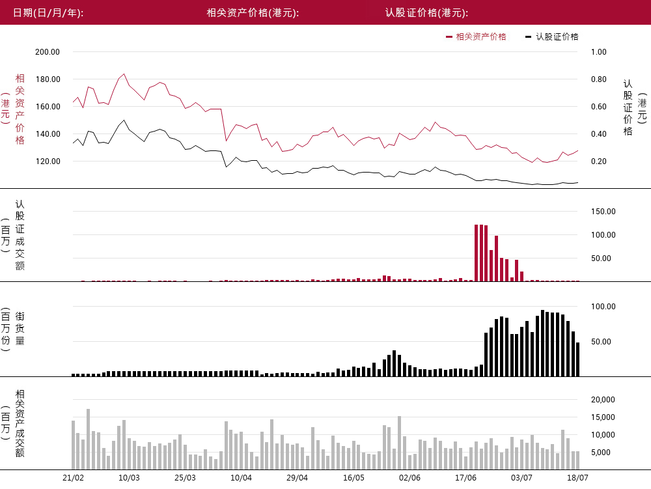Click the 200.00 left axis value

pos(48,52)
